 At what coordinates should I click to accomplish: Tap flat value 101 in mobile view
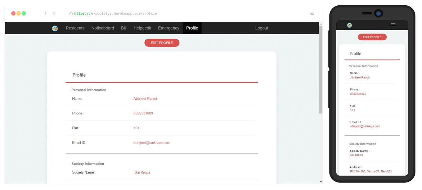click(353, 110)
